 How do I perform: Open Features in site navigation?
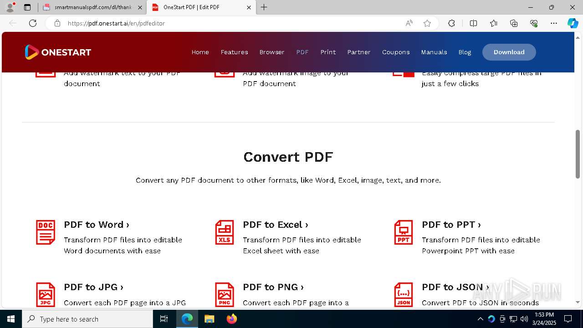point(234,52)
